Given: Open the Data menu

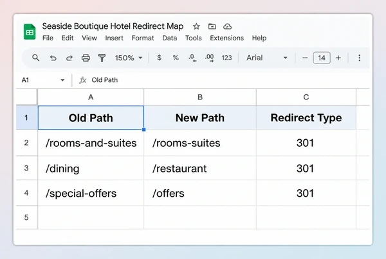Looking at the screenshot, I should (x=170, y=38).
